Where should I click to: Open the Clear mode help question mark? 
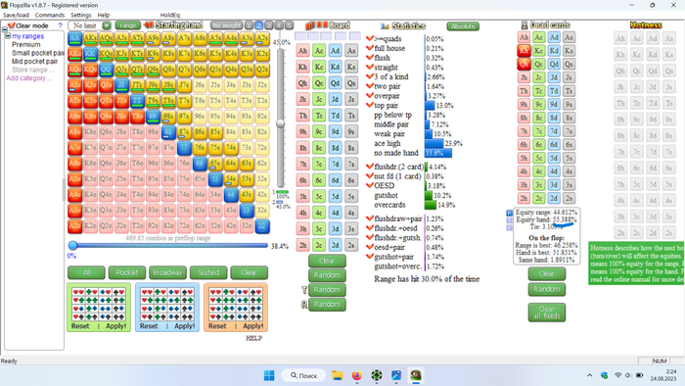61,25
